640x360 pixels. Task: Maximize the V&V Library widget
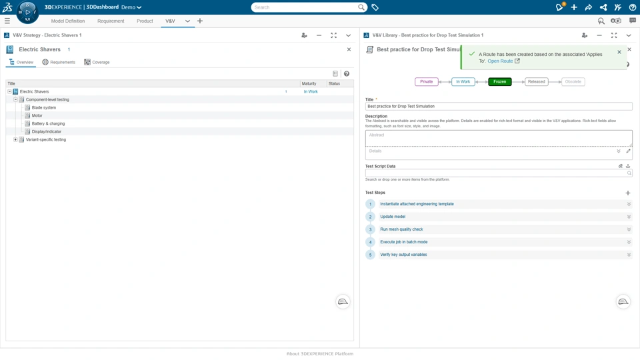(x=614, y=35)
